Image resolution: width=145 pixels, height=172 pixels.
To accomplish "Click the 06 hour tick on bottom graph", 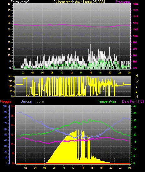I will click(44, 168).
